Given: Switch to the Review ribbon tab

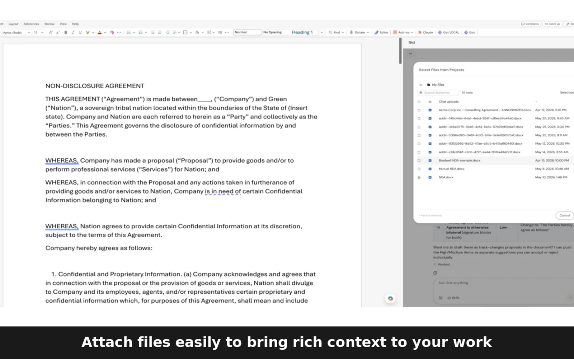Looking at the screenshot, I should [50, 24].
